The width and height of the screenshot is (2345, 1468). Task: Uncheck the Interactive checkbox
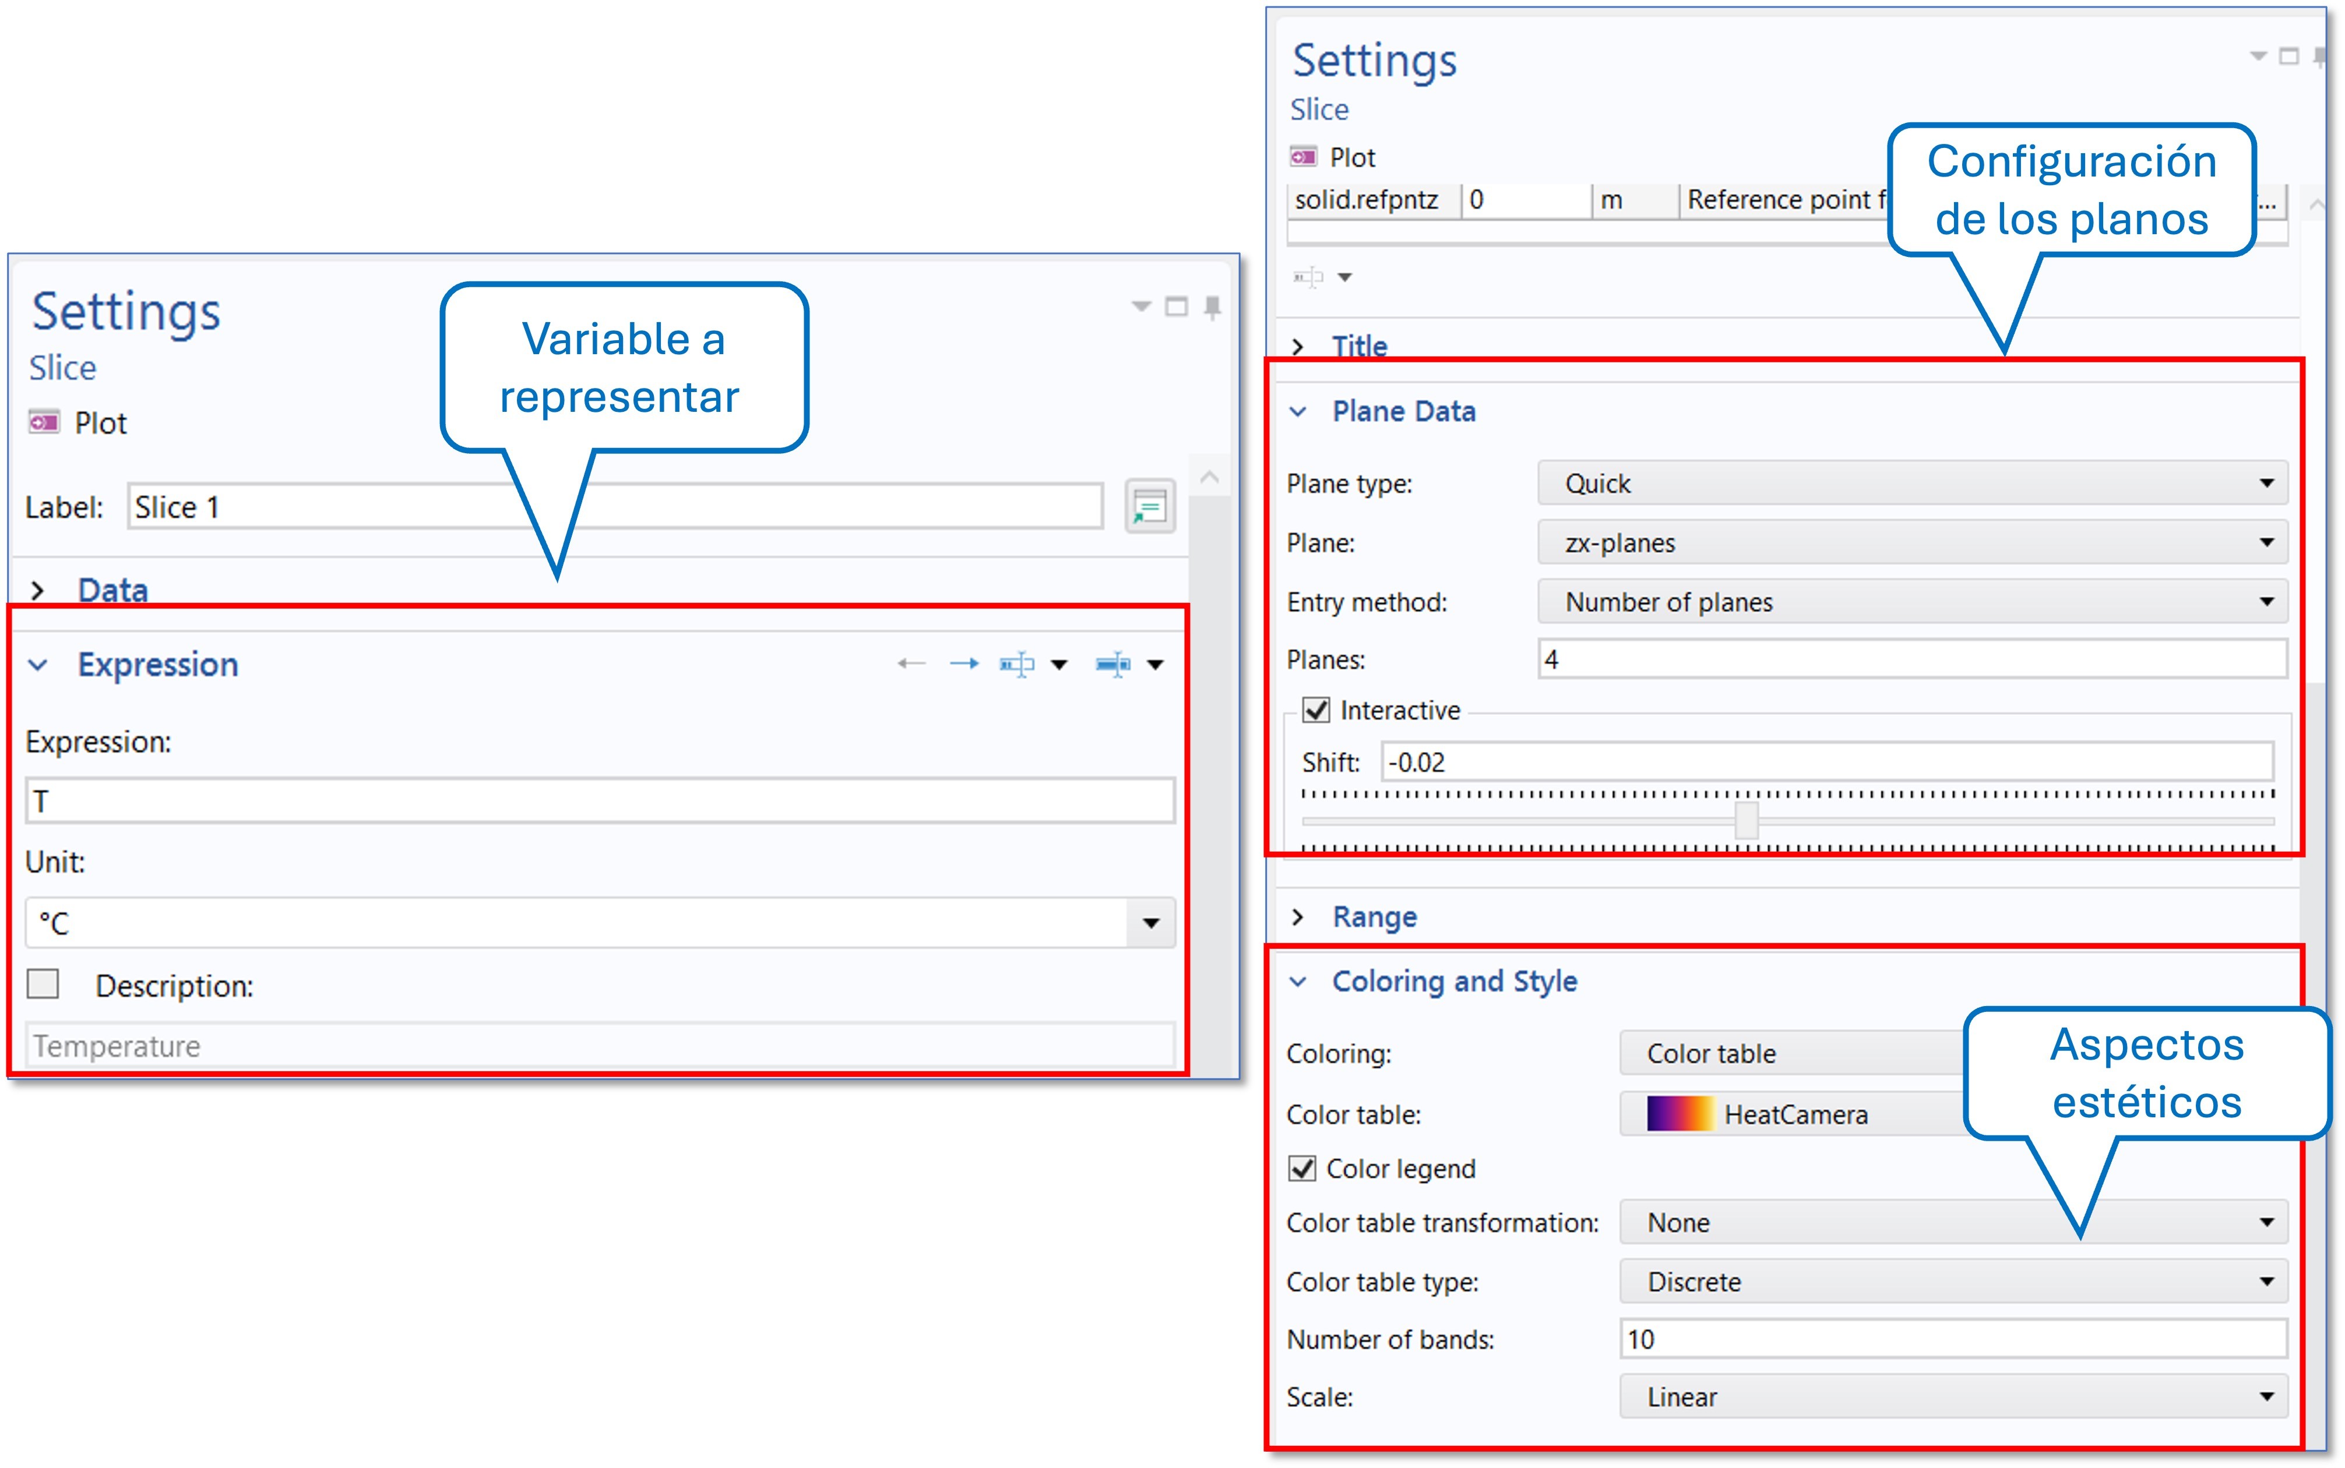click(1316, 711)
